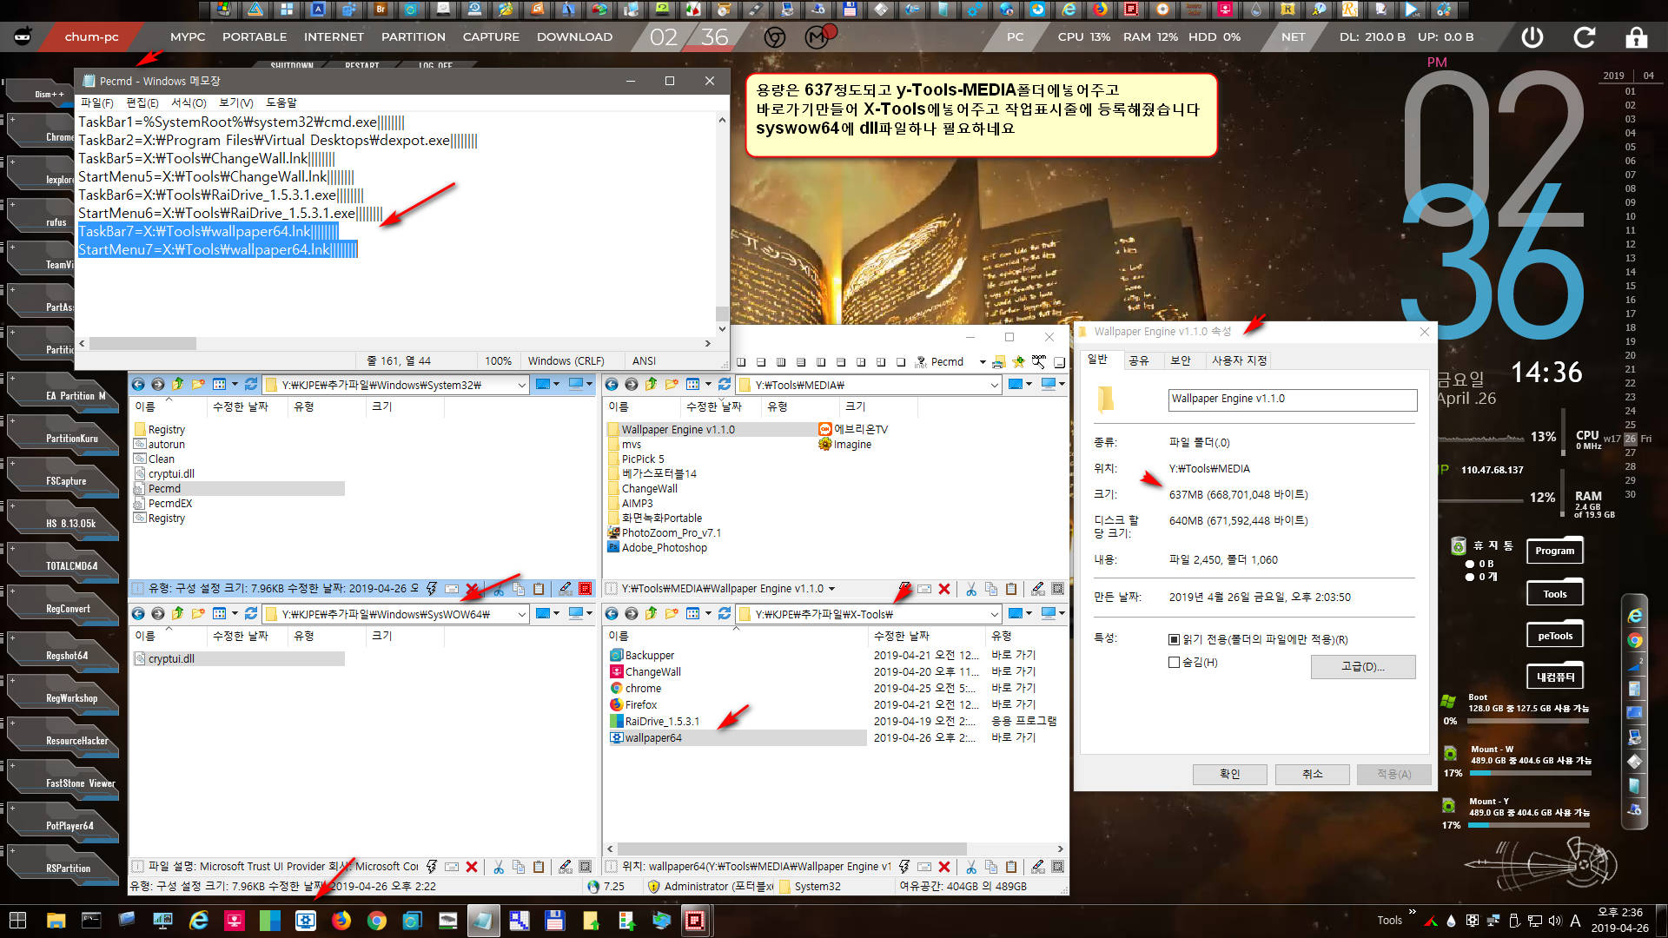
Task: Expand System32 address bar dropdown
Action: coord(521,385)
